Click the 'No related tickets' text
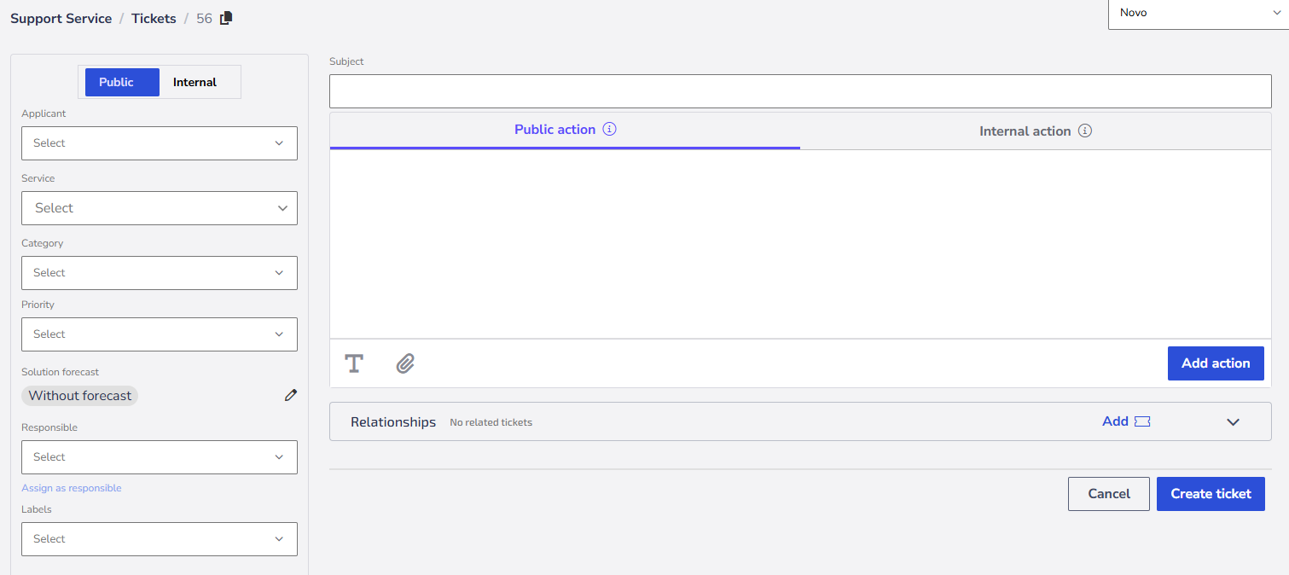The height and width of the screenshot is (575, 1289). pyautogui.click(x=491, y=422)
